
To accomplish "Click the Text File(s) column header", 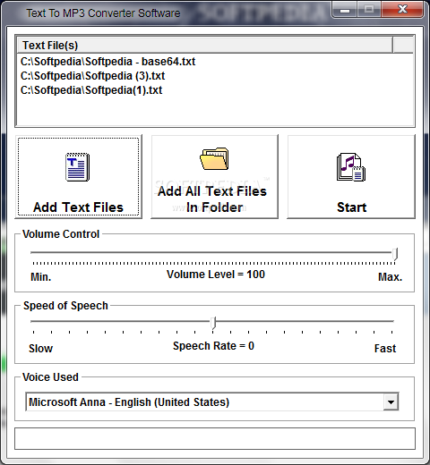I will [x=204, y=46].
